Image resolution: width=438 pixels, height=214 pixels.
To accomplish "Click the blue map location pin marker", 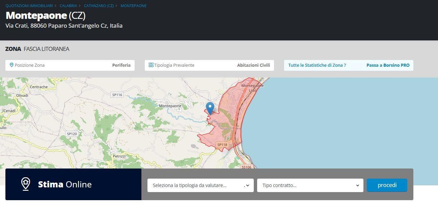I will pyautogui.click(x=210, y=108).
